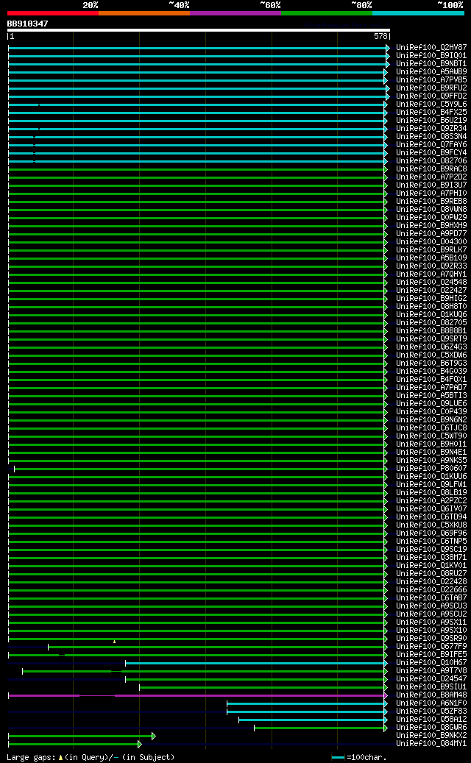Select hit label UniRef100_A9SX11
This screenshot has width=471, height=763.
click(431, 622)
